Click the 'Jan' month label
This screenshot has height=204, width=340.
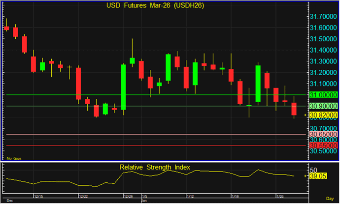[x=144, y=201]
